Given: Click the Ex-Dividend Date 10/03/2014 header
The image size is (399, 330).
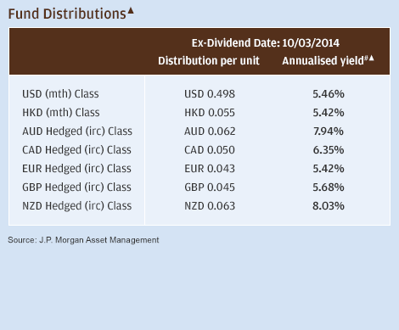Looking at the screenshot, I should tap(266, 43).
